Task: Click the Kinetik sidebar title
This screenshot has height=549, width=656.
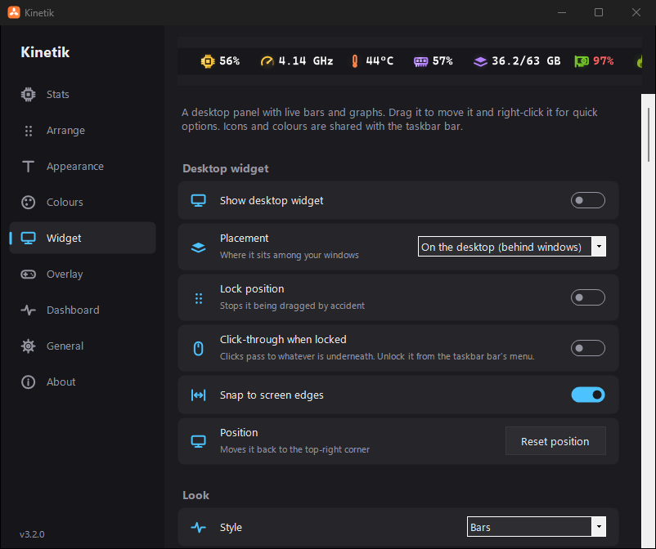Action: [x=45, y=52]
